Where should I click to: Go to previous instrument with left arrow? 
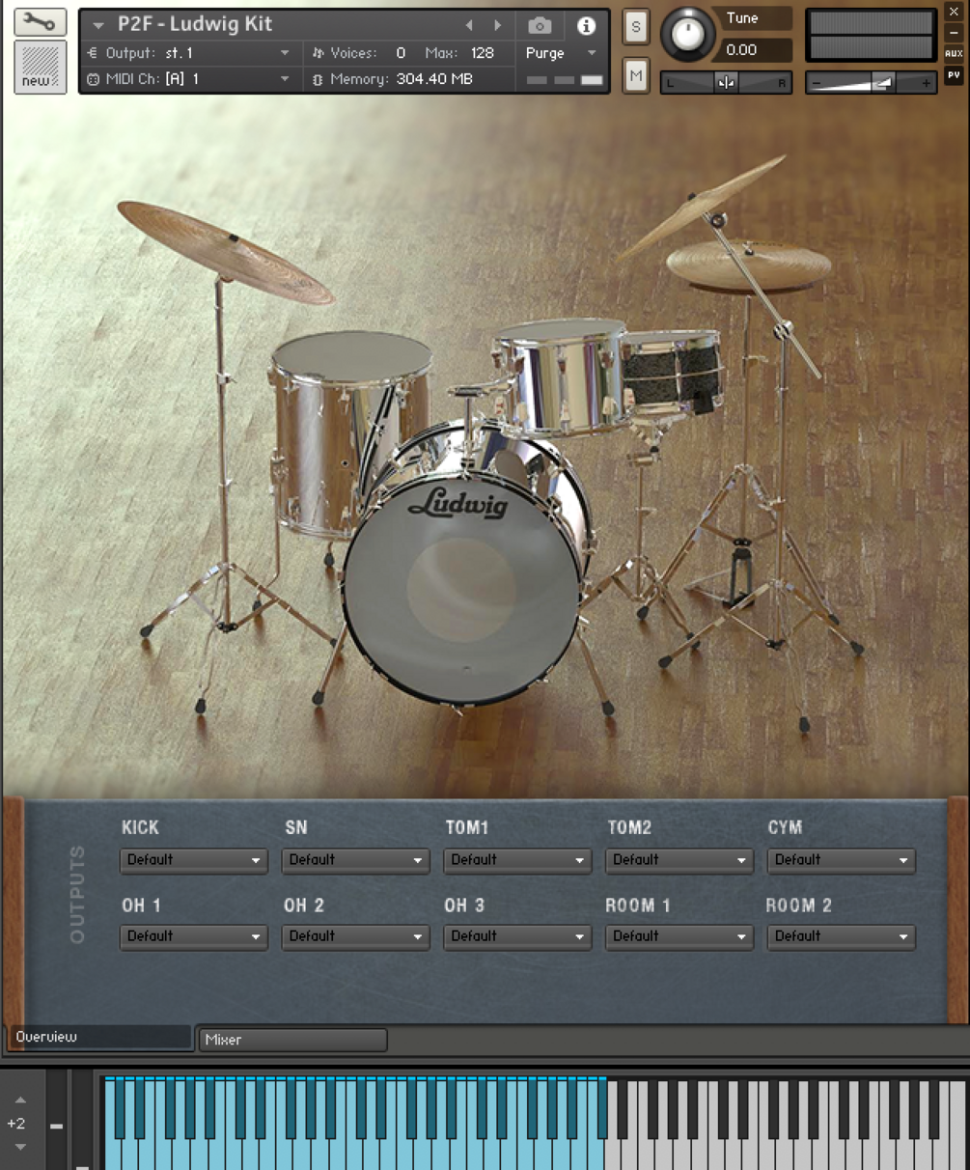click(470, 26)
